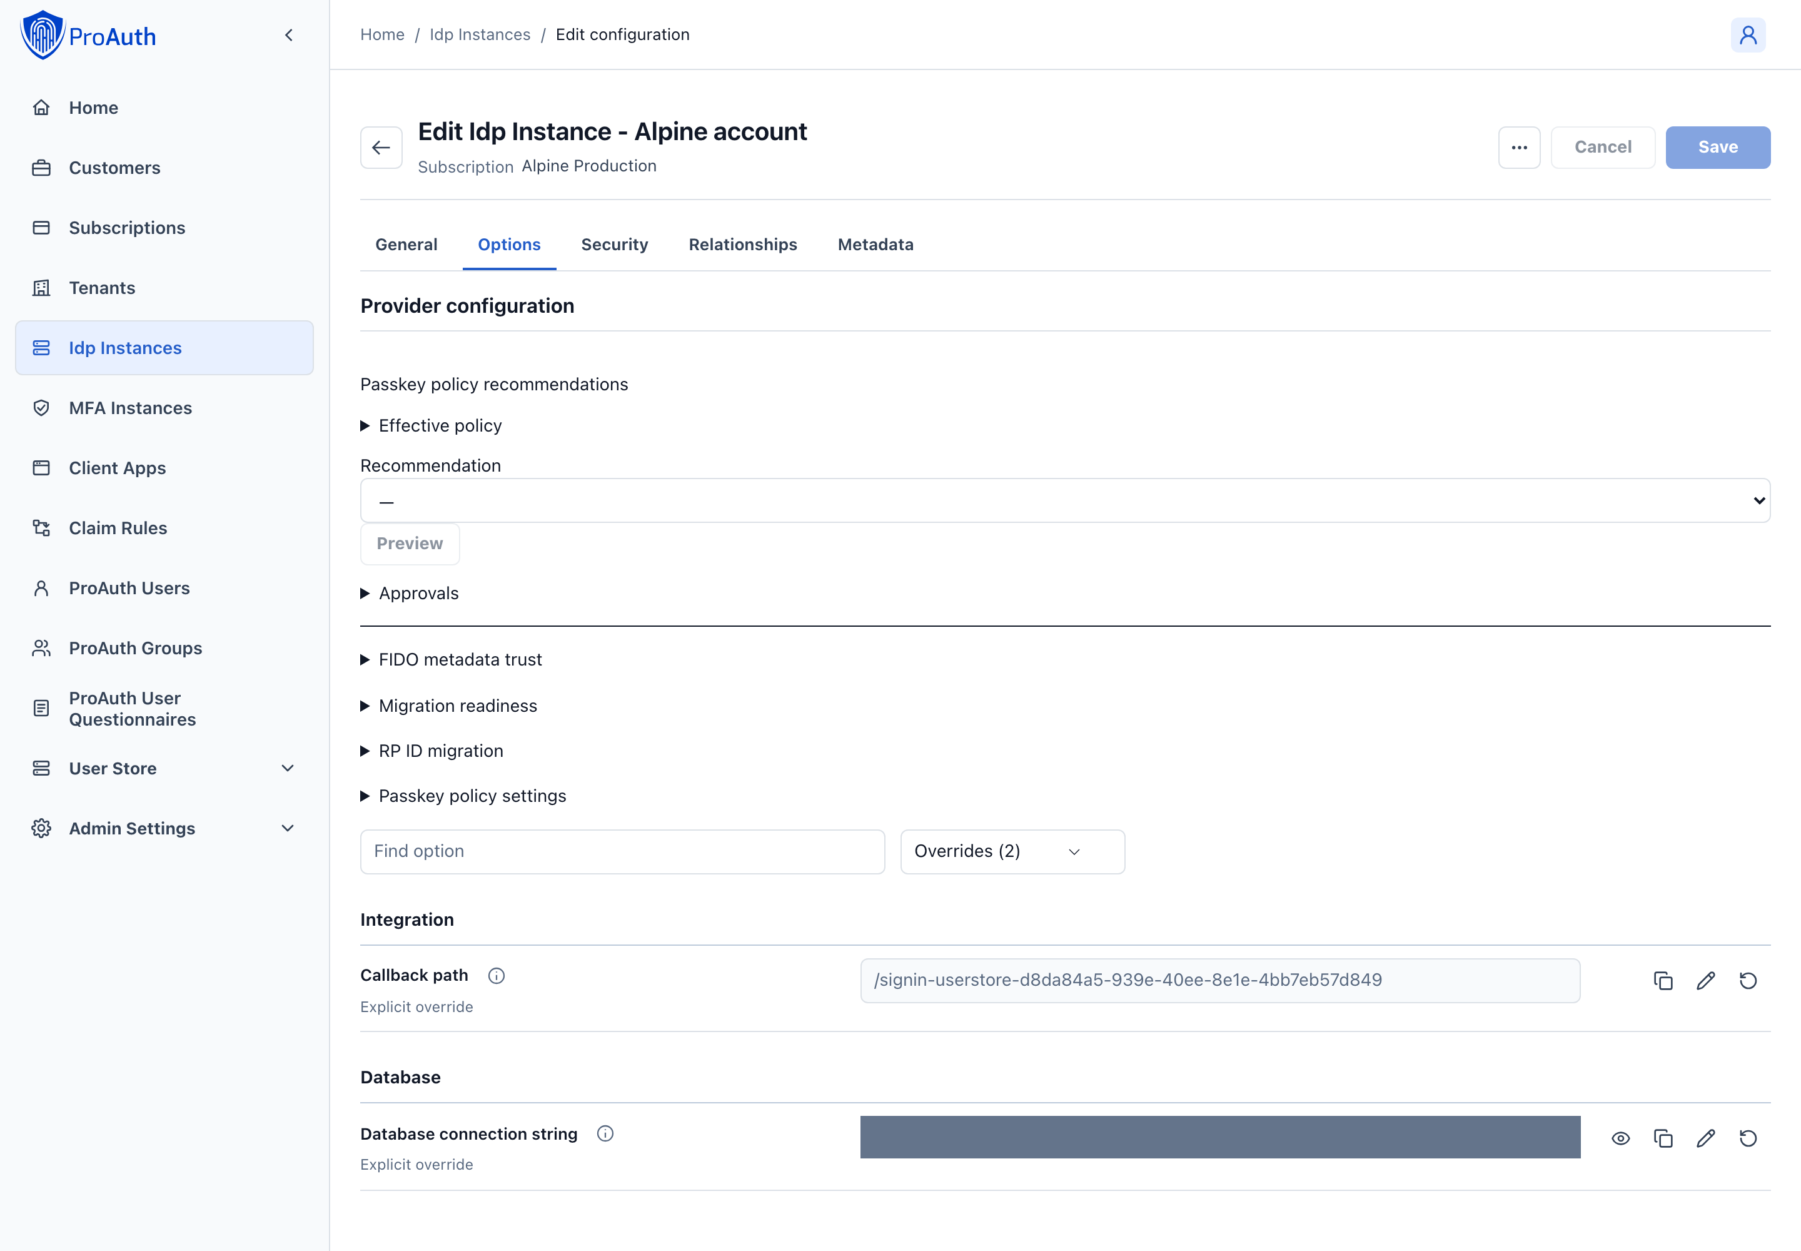This screenshot has height=1251, width=1801.
Task: Open Claim Rules in the sidebar
Action: (164, 529)
